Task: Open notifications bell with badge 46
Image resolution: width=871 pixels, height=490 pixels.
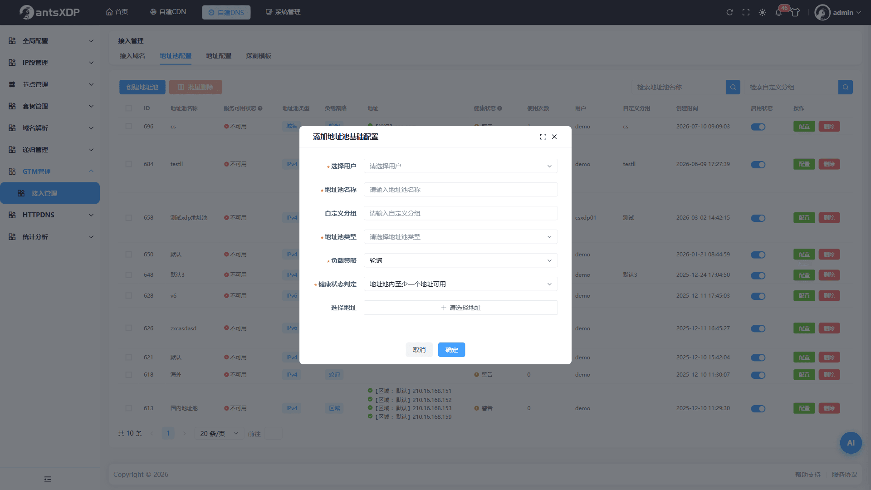Action: pyautogui.click(x=779, y=12)
